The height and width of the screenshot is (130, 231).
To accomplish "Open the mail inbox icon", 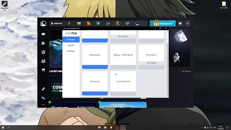I will pyautogui.click(x=180, y=23).
